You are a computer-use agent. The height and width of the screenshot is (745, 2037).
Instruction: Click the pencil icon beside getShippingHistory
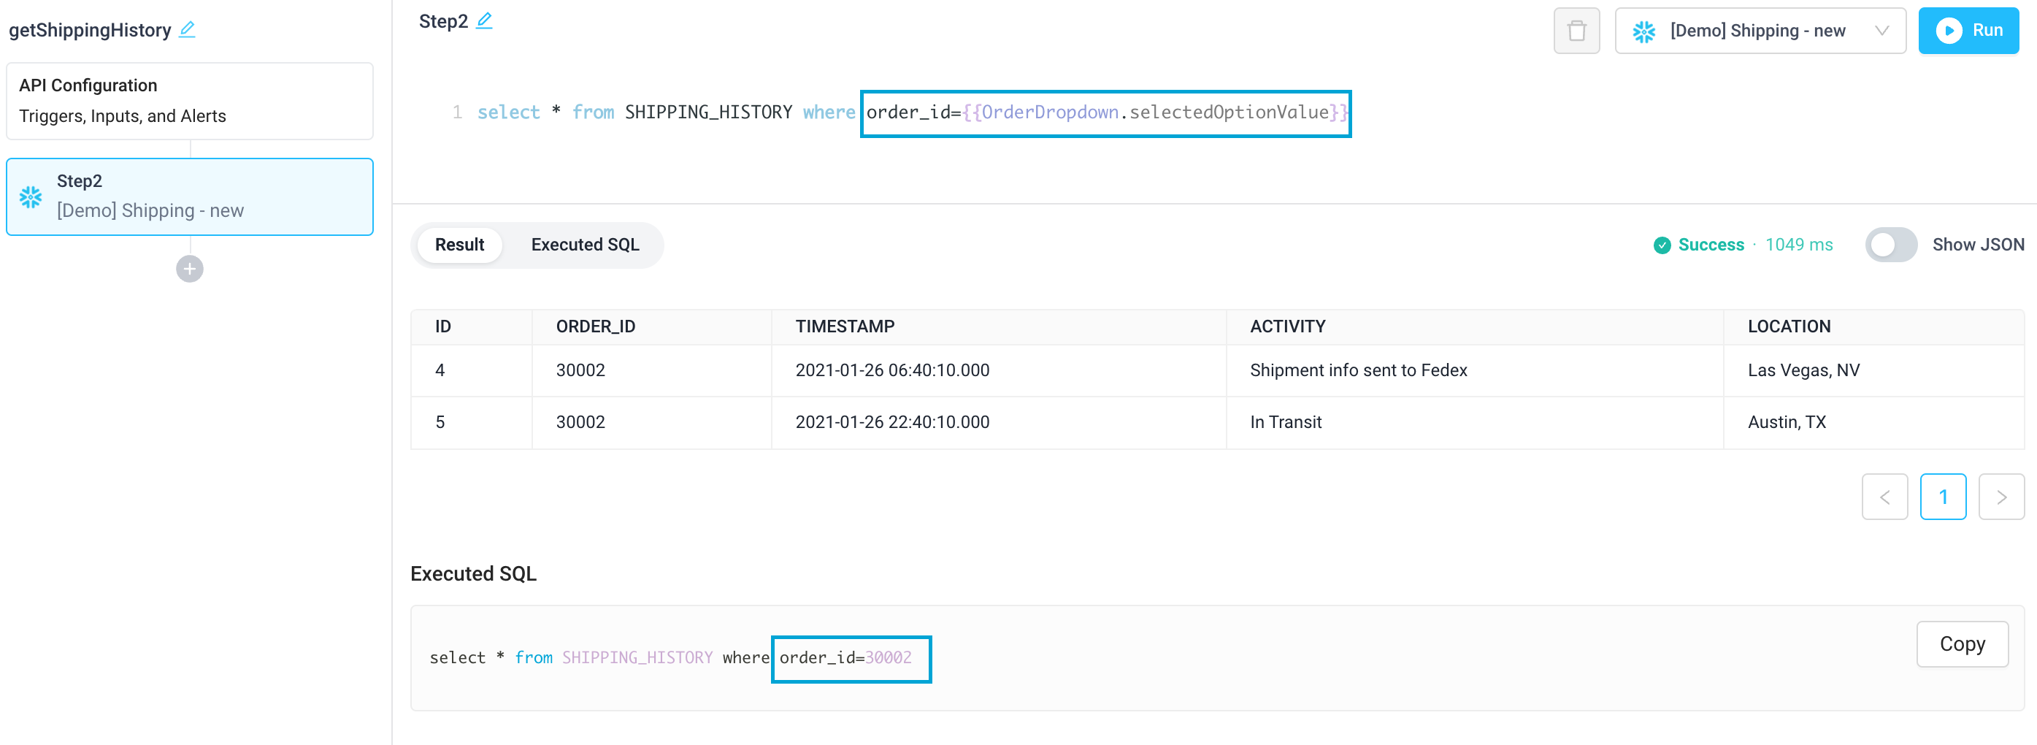[187, 30]
